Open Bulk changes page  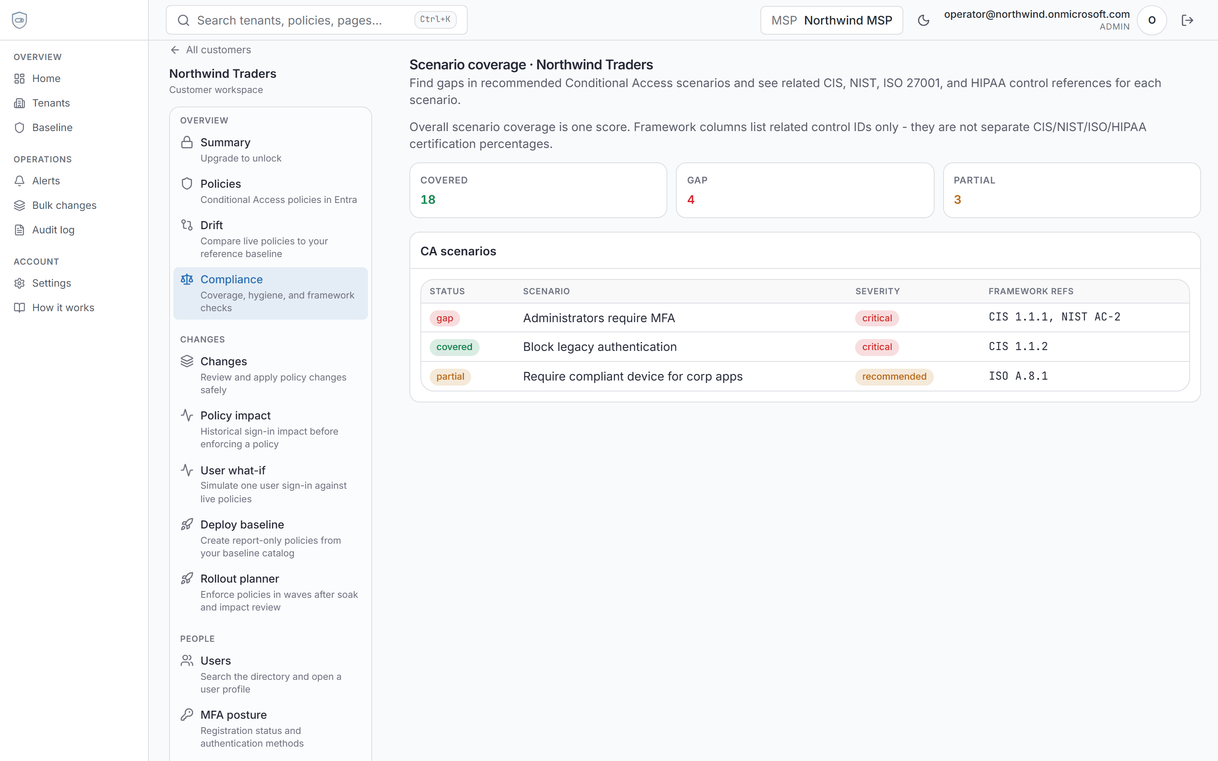click(x=74, y=205)
